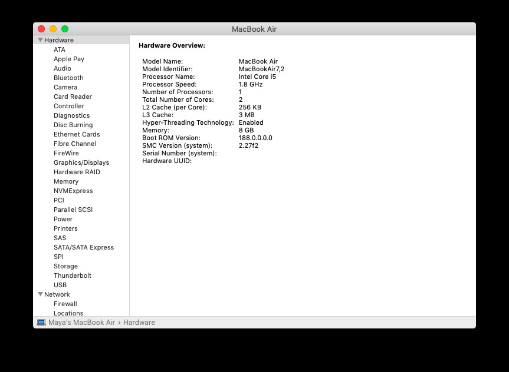
Task: Open the Bluetooth hardware section
Action: point(68,78)
